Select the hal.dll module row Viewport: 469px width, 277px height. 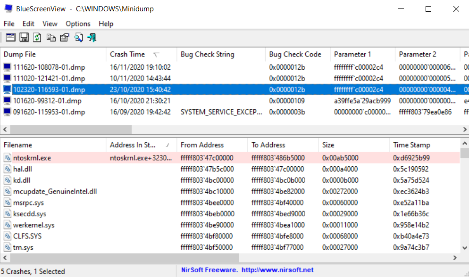pyautogui.click(x=230, y=169)
